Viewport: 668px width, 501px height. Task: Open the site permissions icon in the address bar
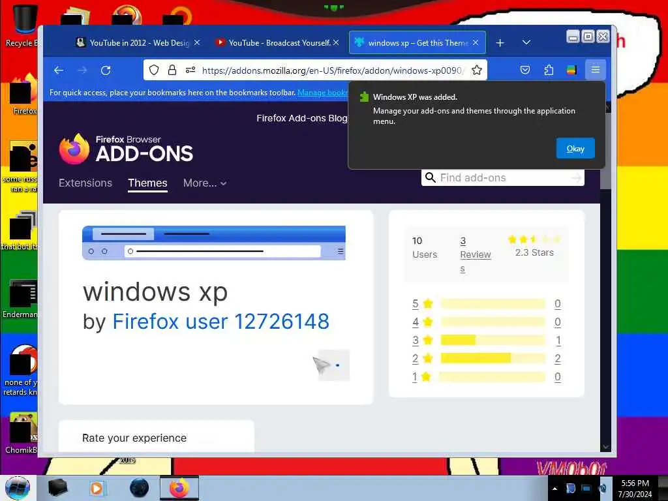coord(190,70)
